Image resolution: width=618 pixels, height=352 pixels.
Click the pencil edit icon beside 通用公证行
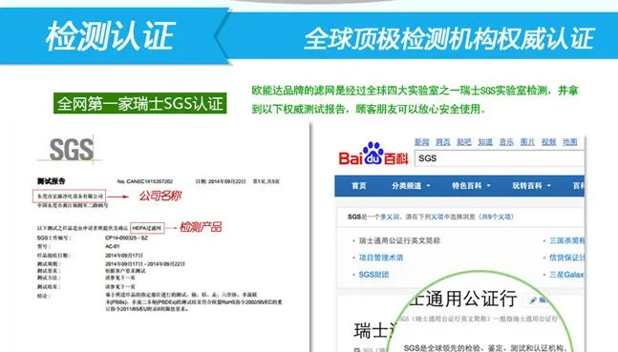(x=534, y=300)
